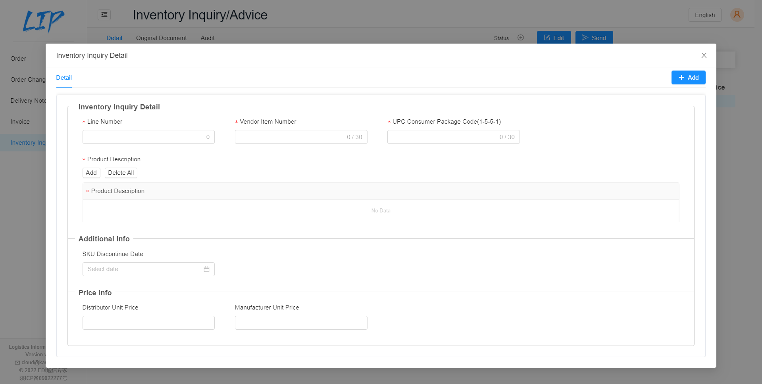Screen dimensions: 762x384
Task: Select the background page Detail tab
Action: (x=114, y=38)
